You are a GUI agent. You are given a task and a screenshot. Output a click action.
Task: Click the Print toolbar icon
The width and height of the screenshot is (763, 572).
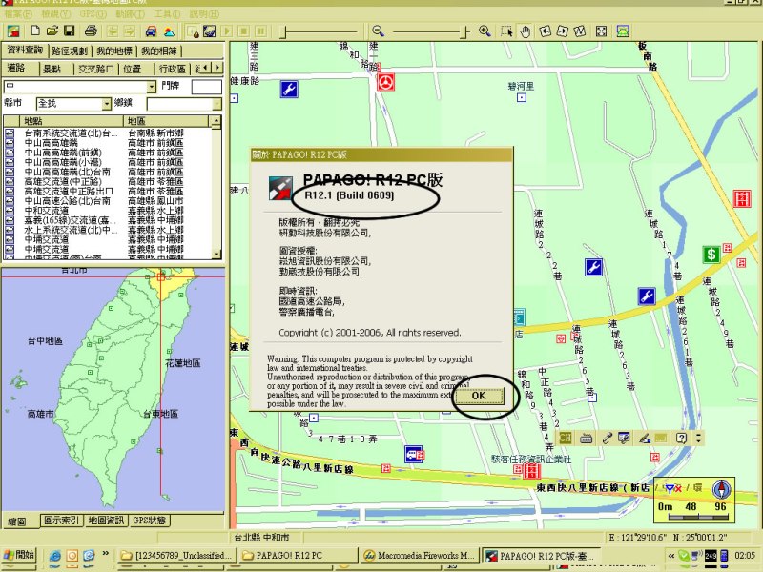(x=91, y=31)
